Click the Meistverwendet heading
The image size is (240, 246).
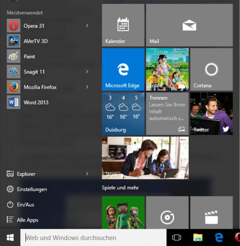25,13
